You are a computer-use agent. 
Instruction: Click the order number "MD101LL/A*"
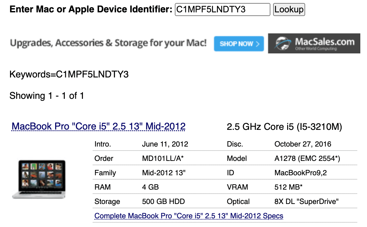[x=163, y=159]
